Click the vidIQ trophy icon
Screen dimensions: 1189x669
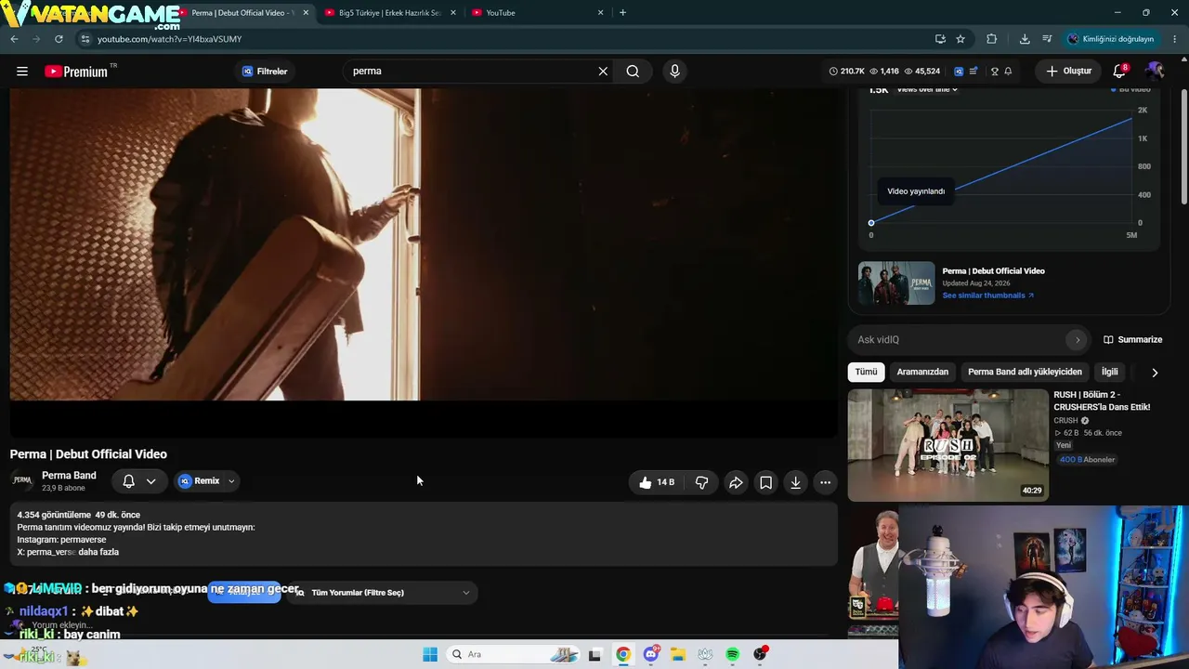pyautogui.click(x=994, y=72)
